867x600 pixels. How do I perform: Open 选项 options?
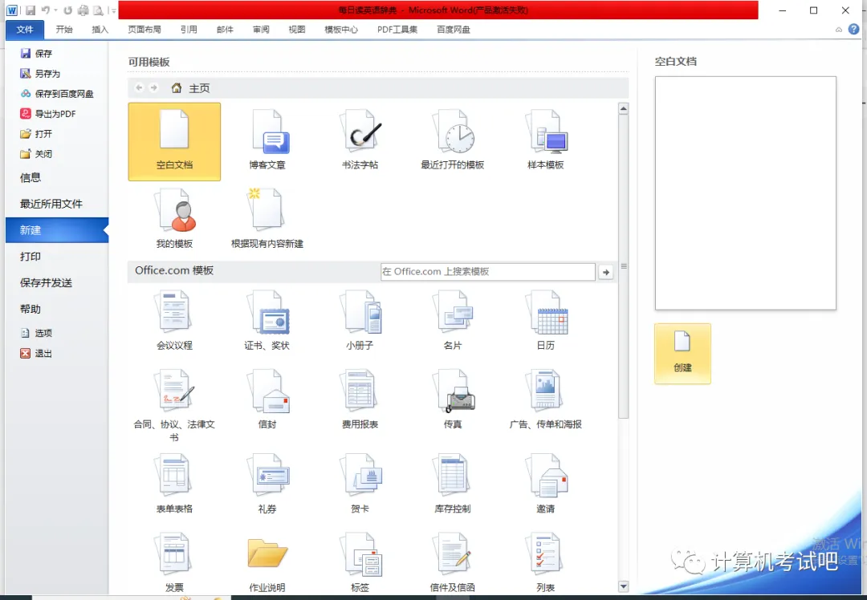36,333
